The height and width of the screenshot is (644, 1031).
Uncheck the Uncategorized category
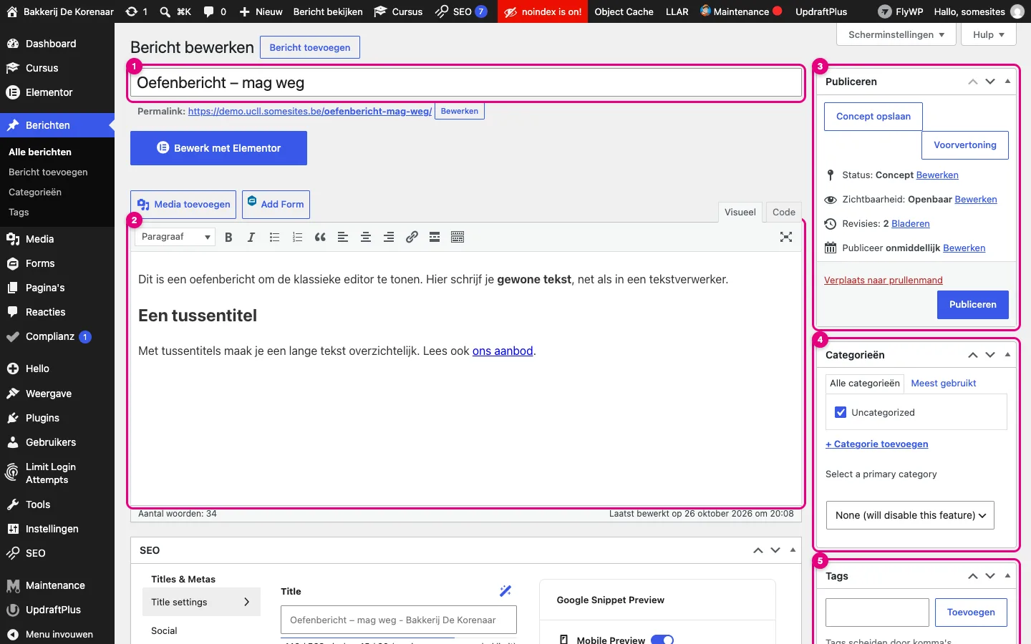841,412
